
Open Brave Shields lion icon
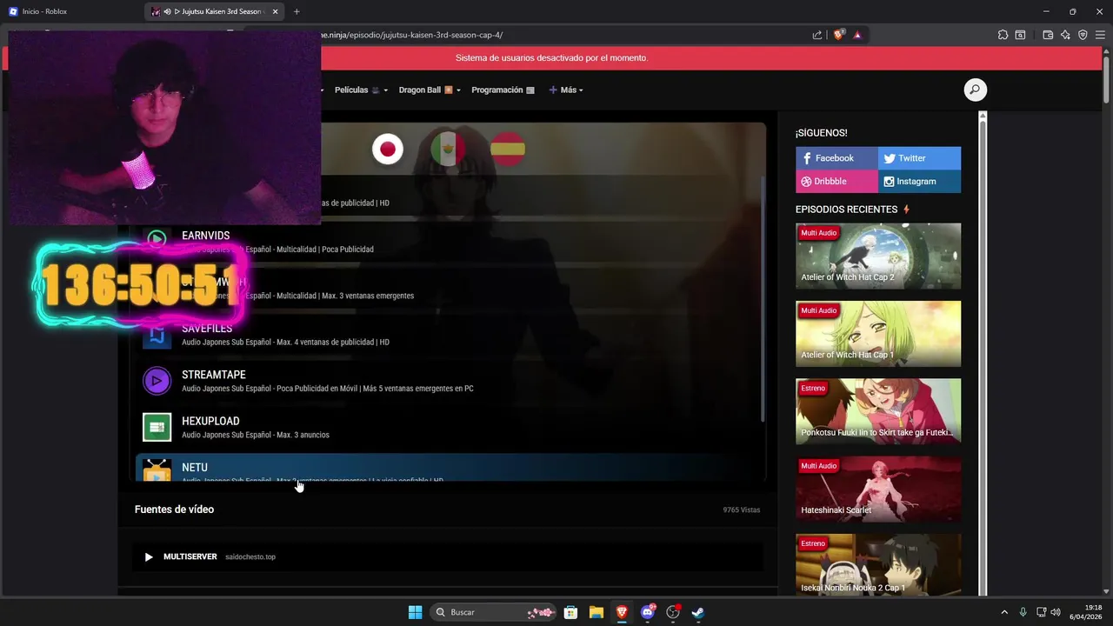pyautogui.click(x=838, y=35)
